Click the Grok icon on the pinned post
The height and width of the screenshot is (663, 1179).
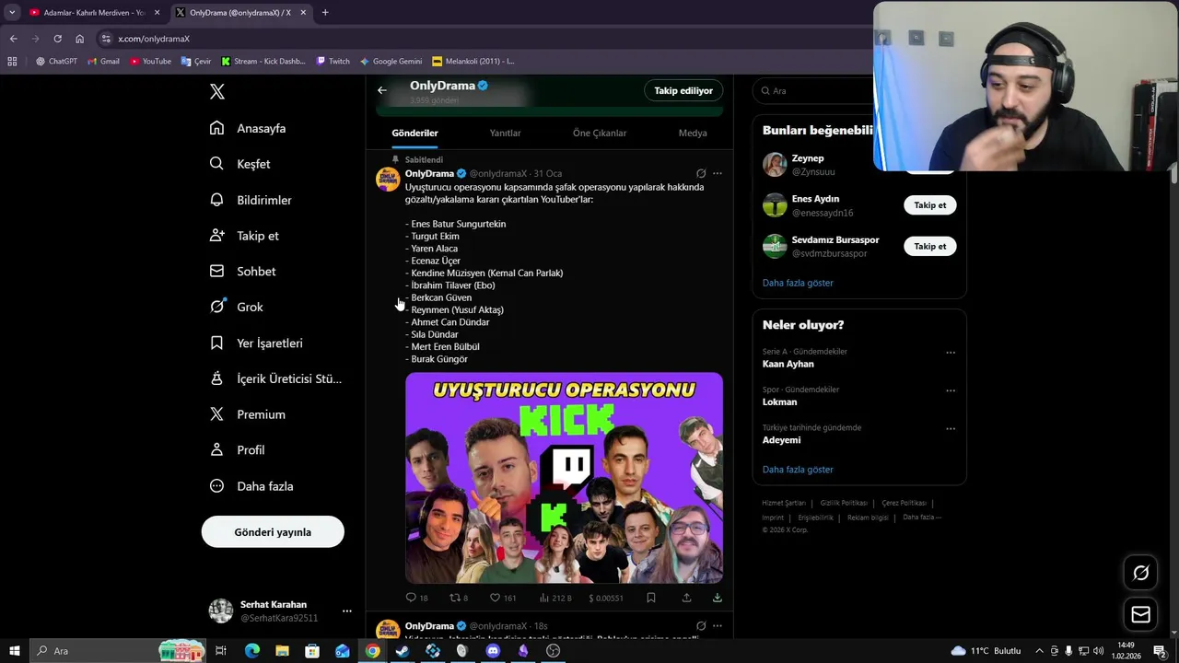pos(701,173)
